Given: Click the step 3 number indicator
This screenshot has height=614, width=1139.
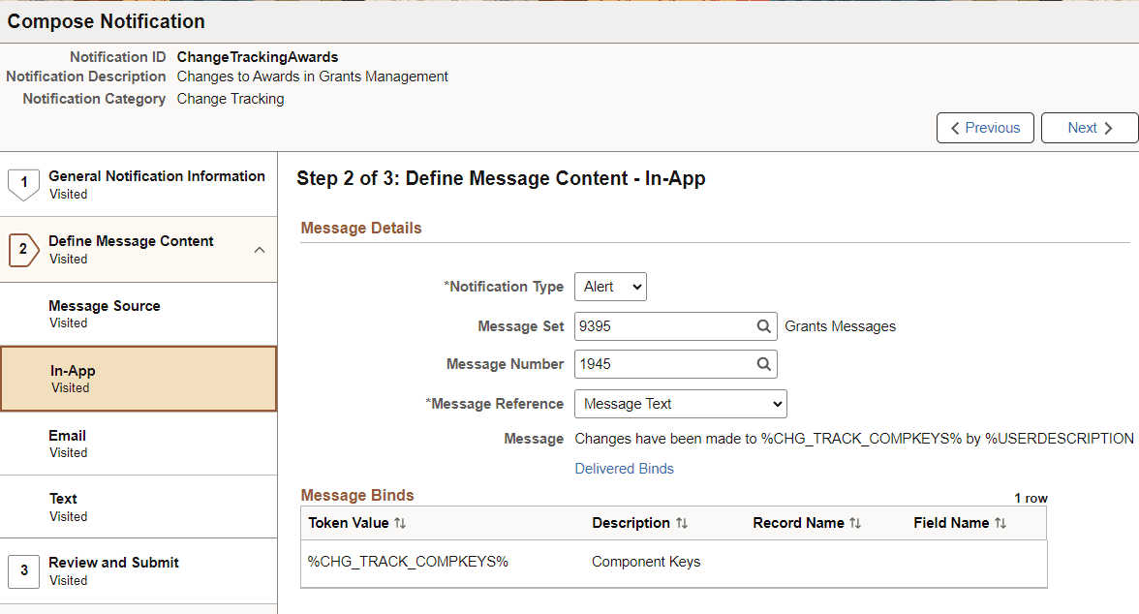Looking at the screenshot, I should point(23,570).
